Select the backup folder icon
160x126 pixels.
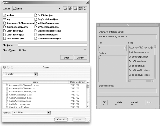4,15
